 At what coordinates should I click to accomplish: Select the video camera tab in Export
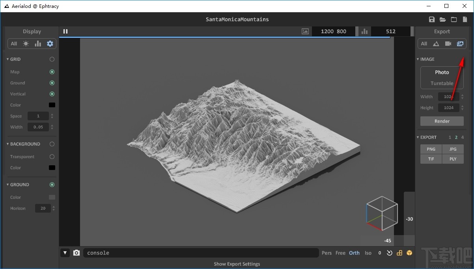448,44
